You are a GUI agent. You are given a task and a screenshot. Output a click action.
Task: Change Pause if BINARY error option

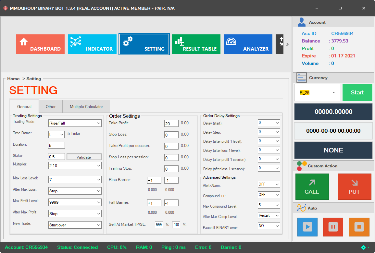(x=269, y=226)
